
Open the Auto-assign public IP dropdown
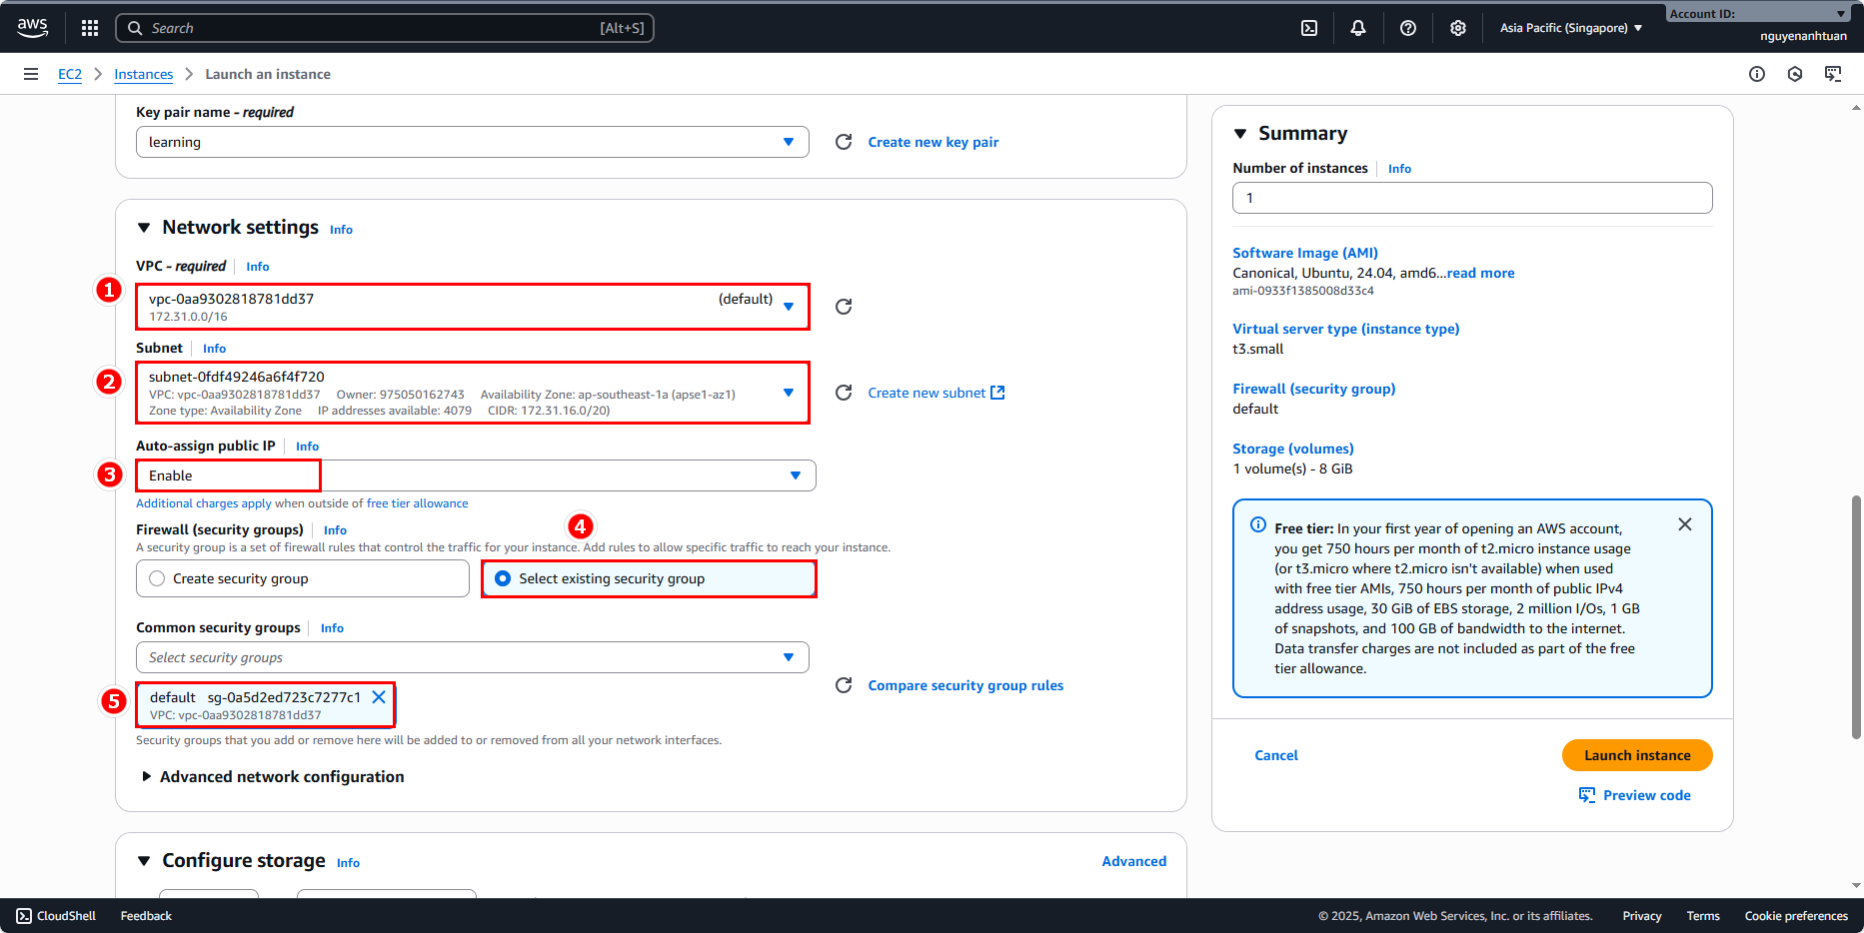click(x=476, y=475)
